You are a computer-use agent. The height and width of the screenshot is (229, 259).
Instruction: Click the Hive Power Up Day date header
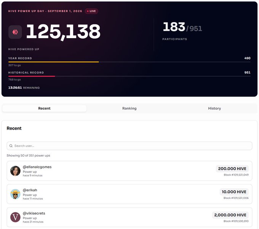pyautogui.click(x=45, y=11)
